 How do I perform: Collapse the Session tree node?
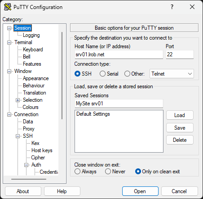(x=9, y=28)
